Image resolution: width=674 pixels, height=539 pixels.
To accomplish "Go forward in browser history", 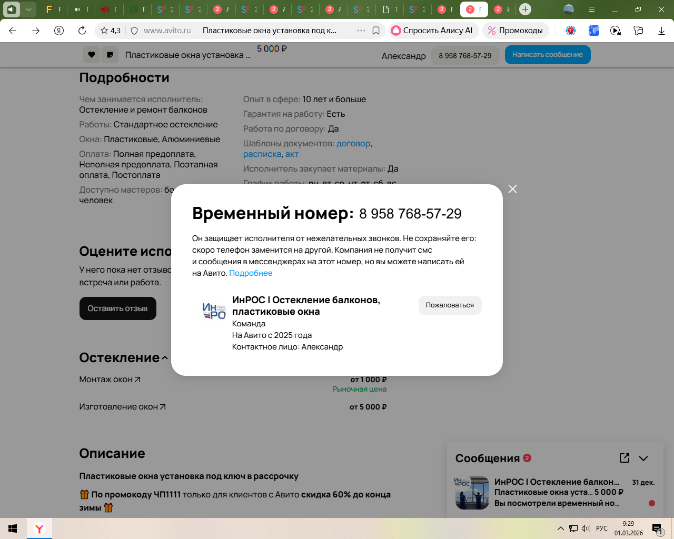I will [36, 31].
